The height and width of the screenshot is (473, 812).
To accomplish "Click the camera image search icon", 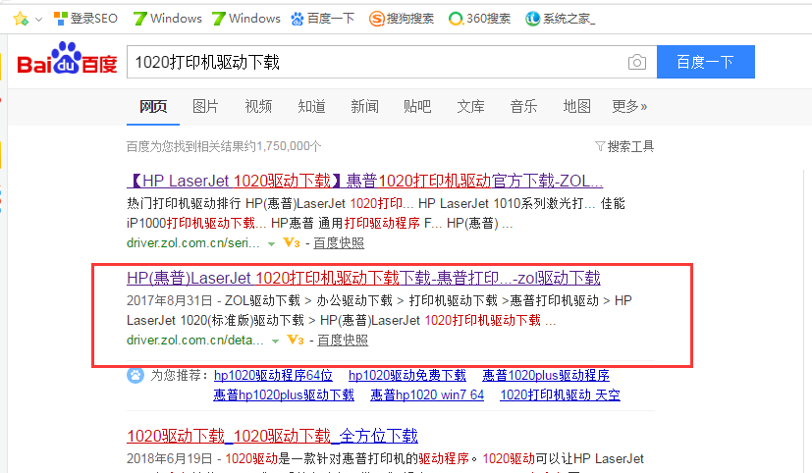I will [x=637, y=63].
